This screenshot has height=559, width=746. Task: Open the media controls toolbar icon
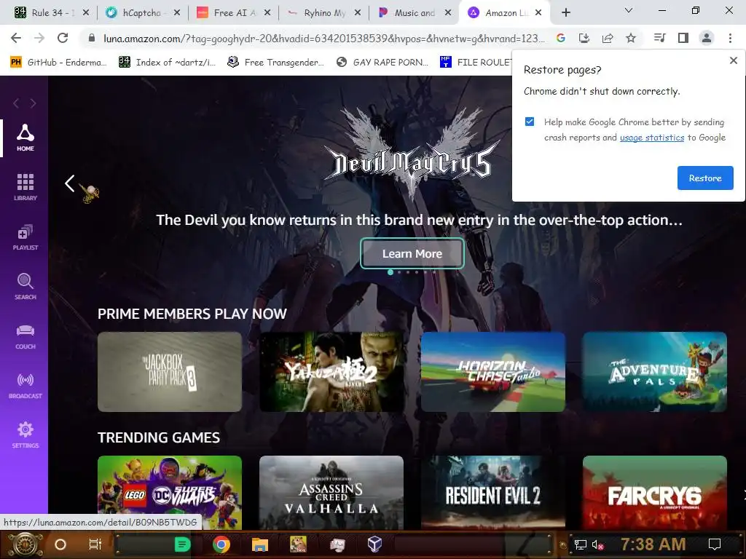659,38
